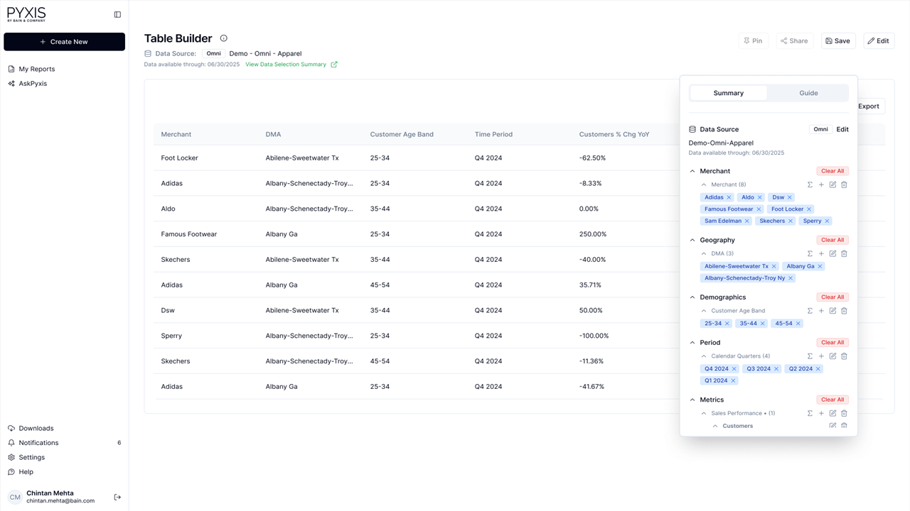Click the edit icon in DMA (3) row
This screenshot has width=910, height=511.
833,253
